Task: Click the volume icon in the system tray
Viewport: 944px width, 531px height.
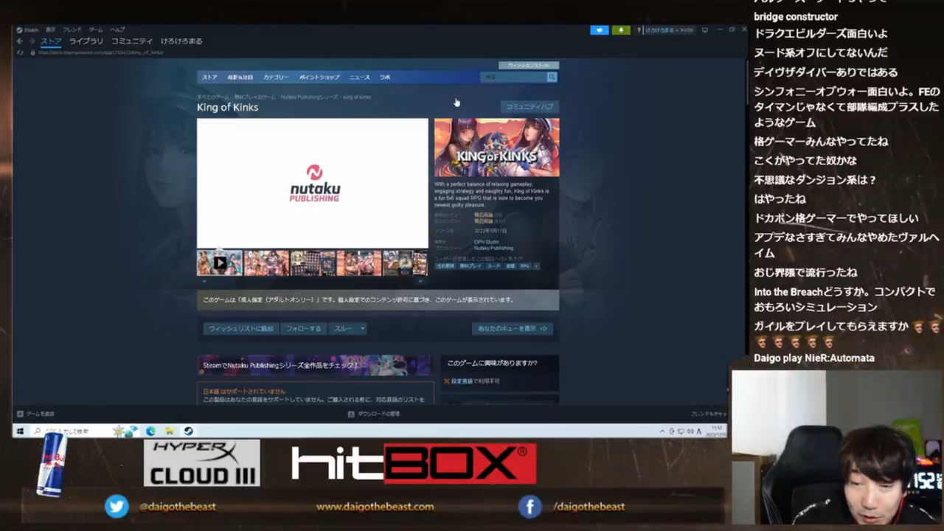Action: pos(689,431)
